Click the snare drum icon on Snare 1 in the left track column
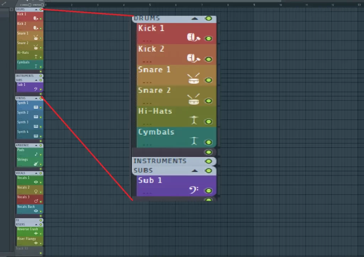Viewport: 364px width, 257px height. pos(36,37)
